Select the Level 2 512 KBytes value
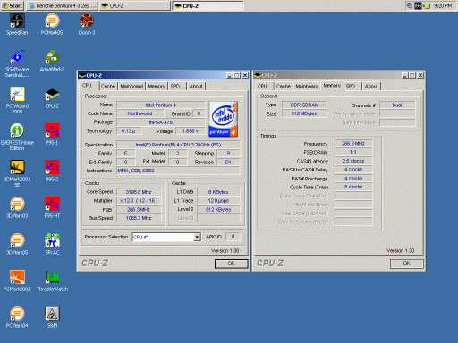458x343 pixels. (x=218, y=210)
